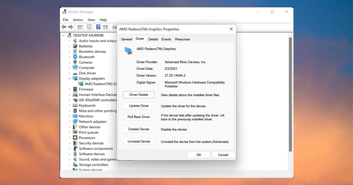
Task: Open the View menu
Action: (91, 20)
